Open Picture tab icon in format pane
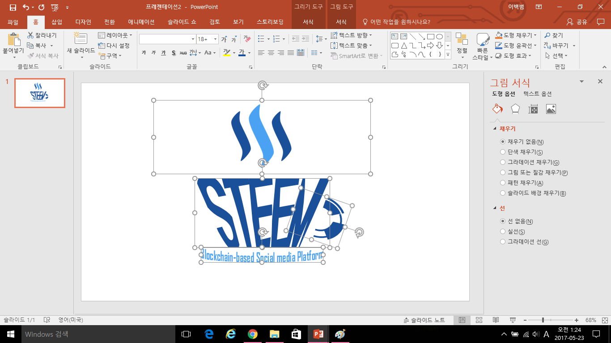 coord(551,109)
